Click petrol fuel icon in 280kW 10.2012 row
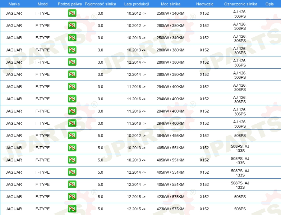 pos(72,26)
